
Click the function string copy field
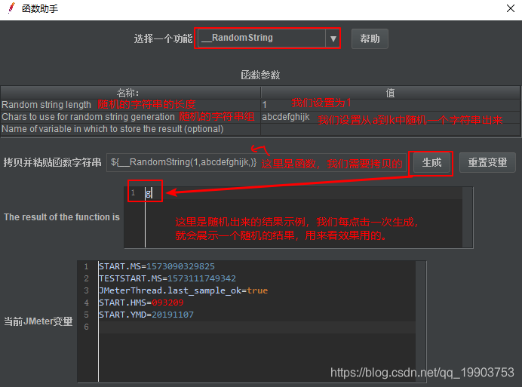click(256, 162)
